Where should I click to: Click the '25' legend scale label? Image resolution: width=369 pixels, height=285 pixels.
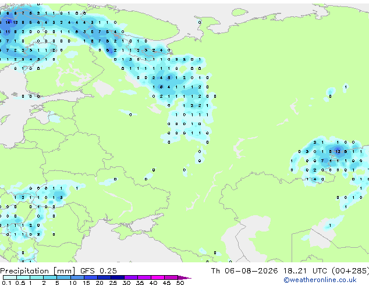click(x=113, y=283)
